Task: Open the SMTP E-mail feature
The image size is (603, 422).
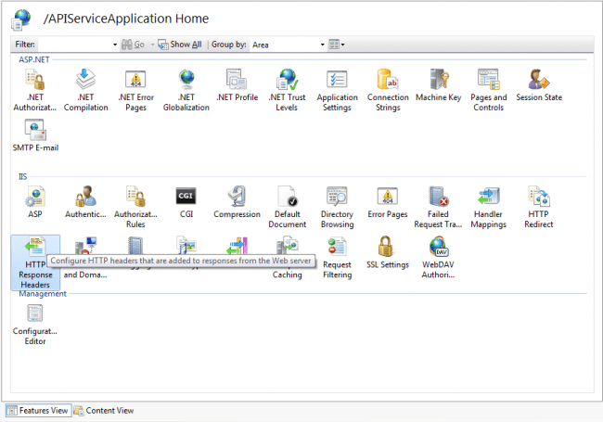Action: (x=35, y=135)
